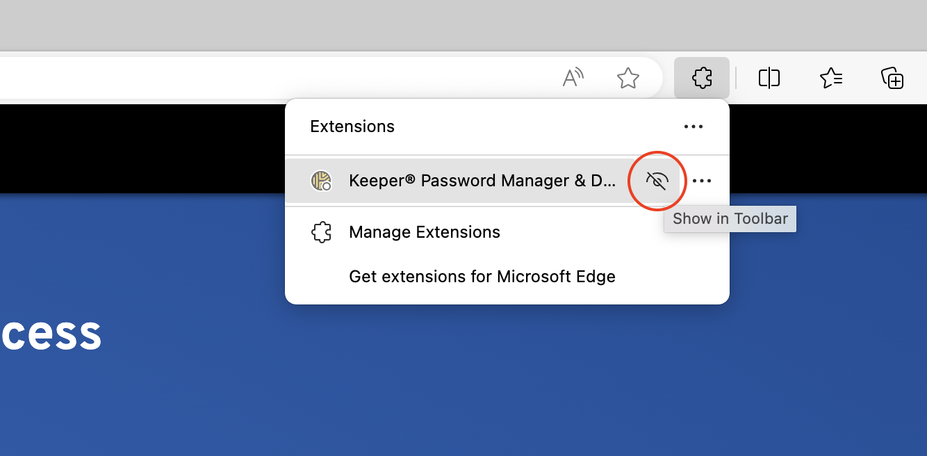Click the Extensions panel title
The height and width of the screenshot is (456, 927).
(x=352, y=127)
